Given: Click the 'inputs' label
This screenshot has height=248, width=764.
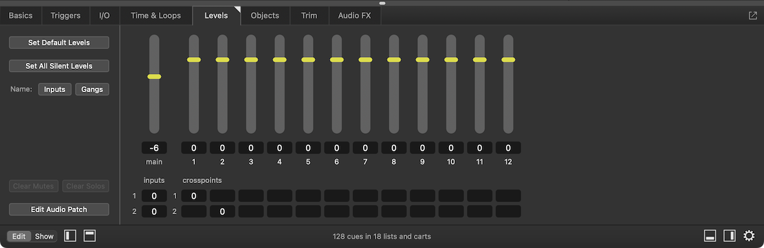Looking at the screenshot, I should click(154, 180).
